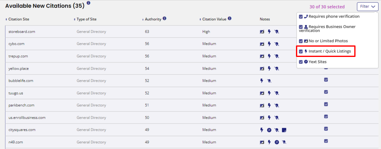381x149 pixels.
Task: Sort by Type of Site column header
Action: [x=87, y=19]
